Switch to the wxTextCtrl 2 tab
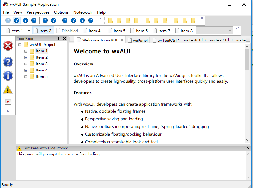This screenshot has width=253, height=188. point(195,40)
